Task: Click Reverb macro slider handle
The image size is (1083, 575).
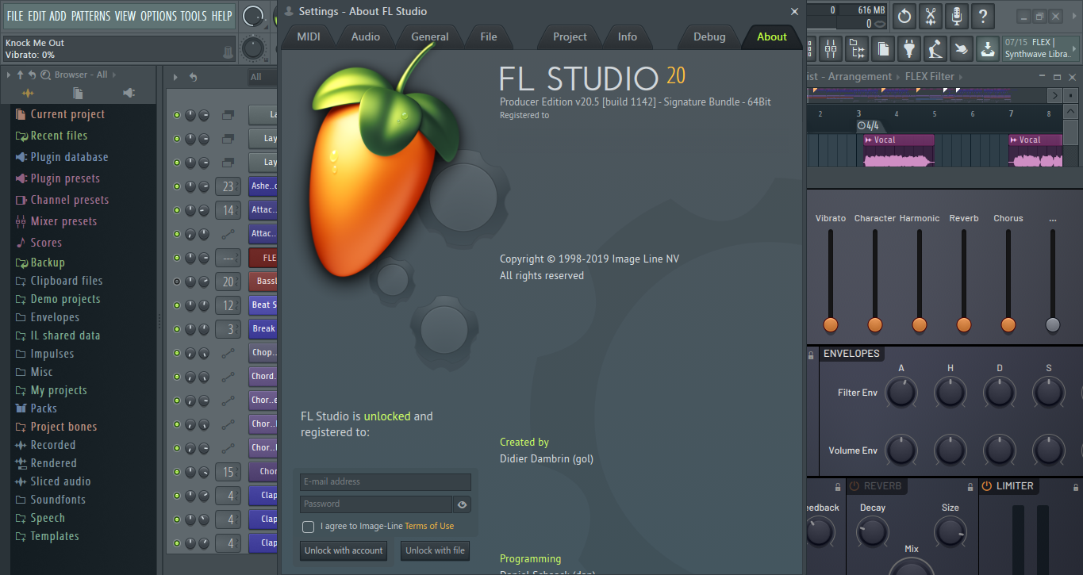Action: (963, 324)
